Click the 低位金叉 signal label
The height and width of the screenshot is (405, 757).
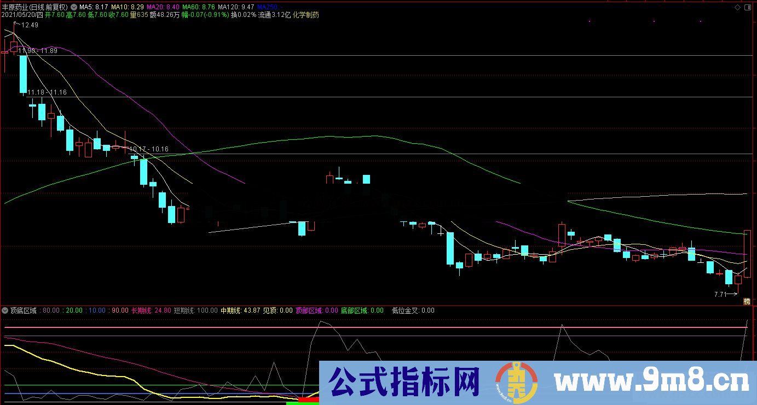coord(406,310)
